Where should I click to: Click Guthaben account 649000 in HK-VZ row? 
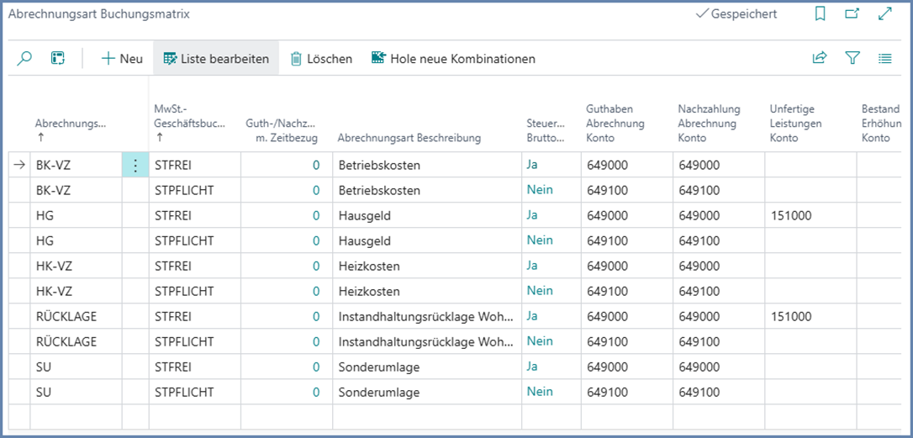607,266
